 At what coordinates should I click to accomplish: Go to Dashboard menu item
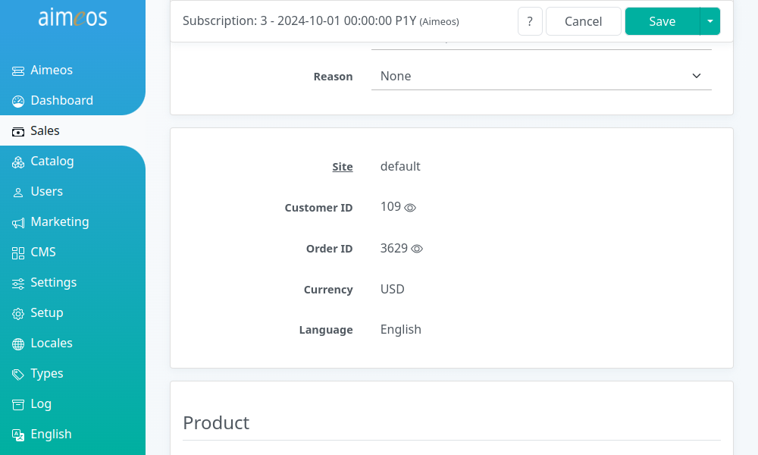(73, 100)
